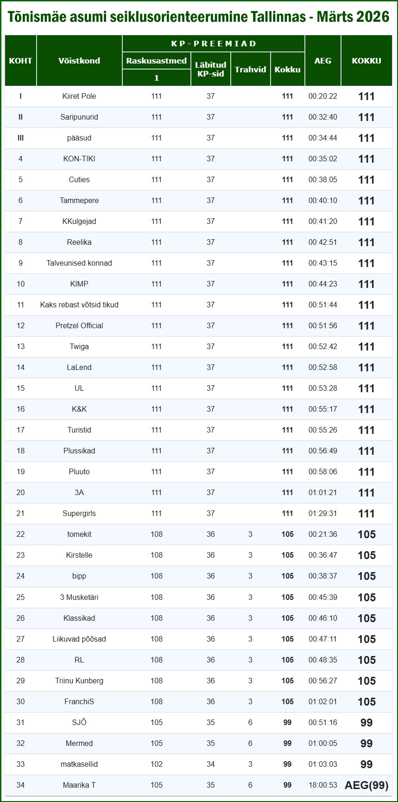Image resolution: width=398 pixels, height=802 pixels.
Task: Open team Kiiret Pole
Action: (x=79, y=96)
